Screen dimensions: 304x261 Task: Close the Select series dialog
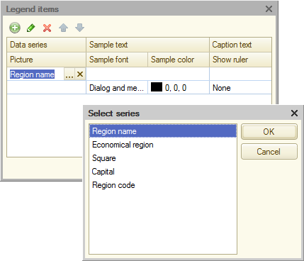[x=294, y=113]
